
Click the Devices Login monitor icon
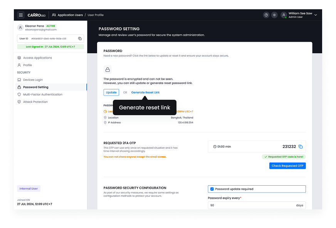[x=19, y=79]
